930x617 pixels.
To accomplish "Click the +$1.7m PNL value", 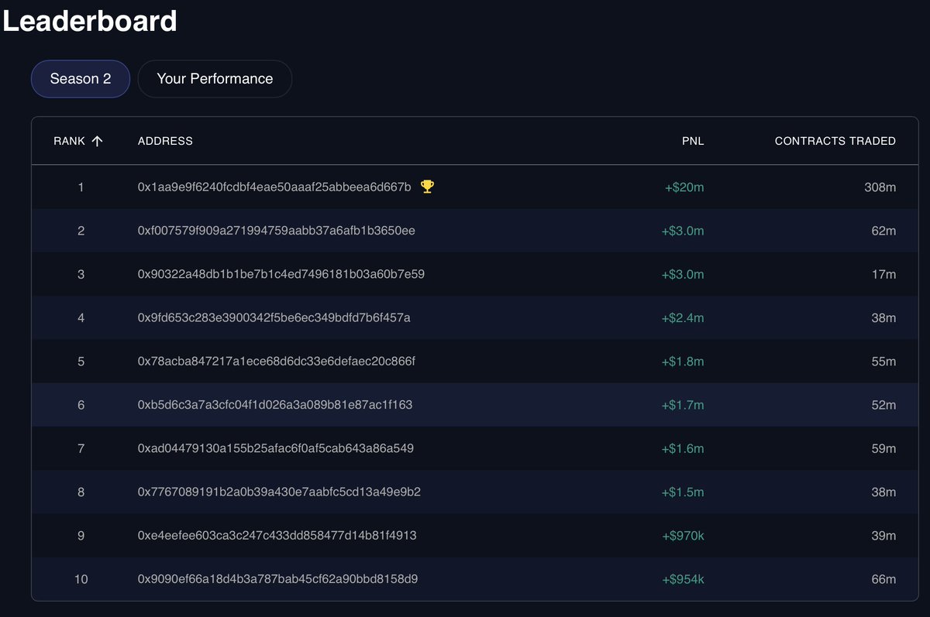I will pyautogui.click(x=683, y=405).
